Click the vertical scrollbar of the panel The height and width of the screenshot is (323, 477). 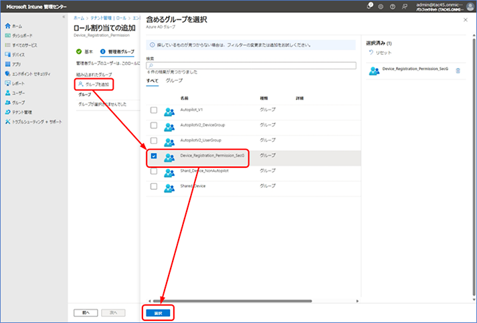[474, 166]
